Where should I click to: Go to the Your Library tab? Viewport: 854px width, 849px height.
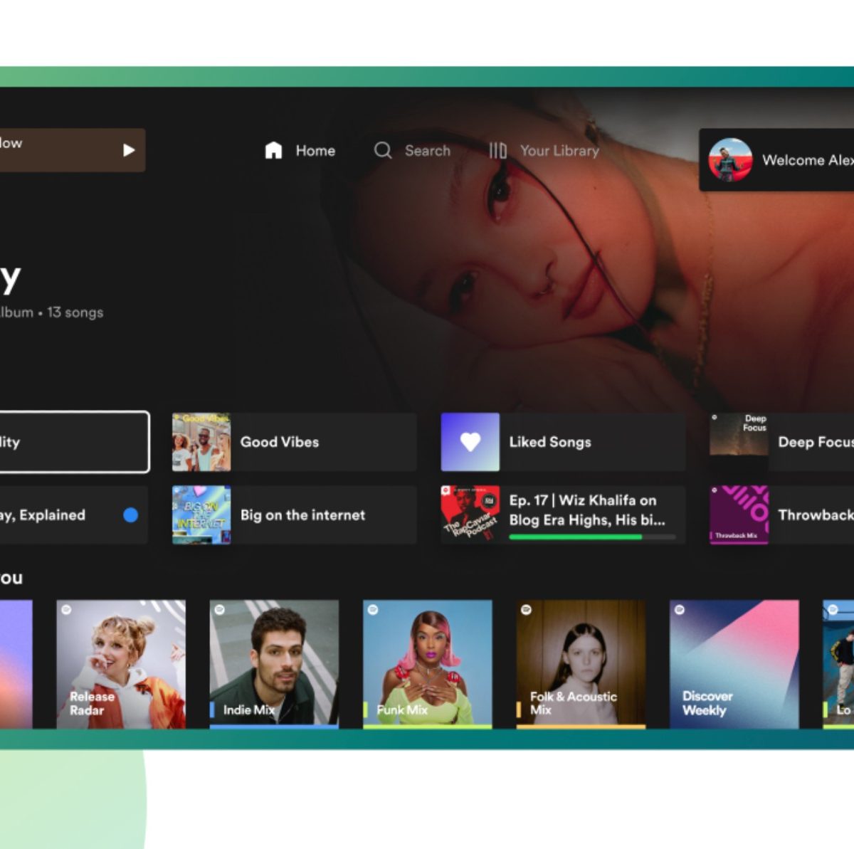(x=559, y=151)
